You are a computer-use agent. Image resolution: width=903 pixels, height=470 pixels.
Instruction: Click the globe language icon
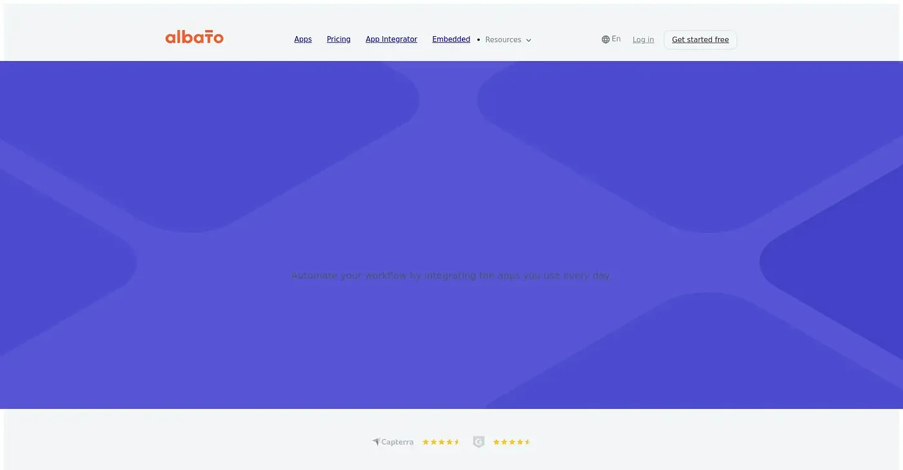click(x=606, y=39)
